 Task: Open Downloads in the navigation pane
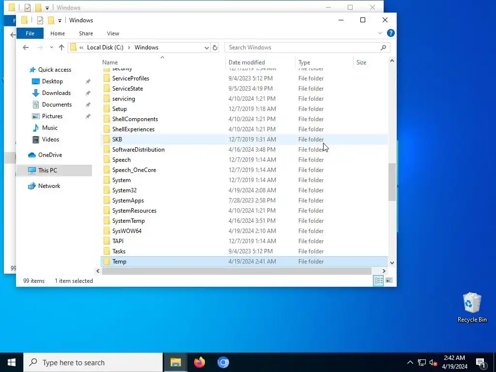coord(56,93)
